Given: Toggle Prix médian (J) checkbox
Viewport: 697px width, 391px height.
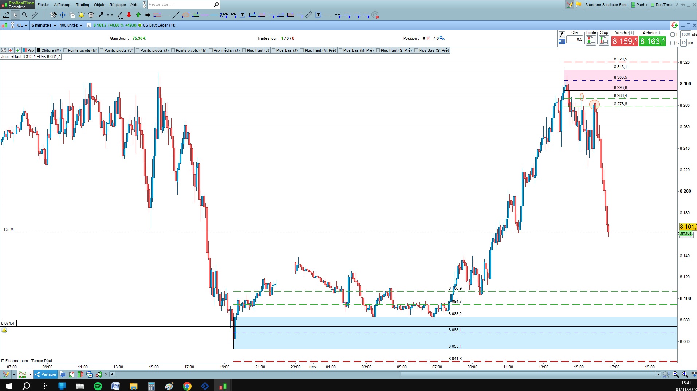Looking at the screenshot, I should click(224, 50).
